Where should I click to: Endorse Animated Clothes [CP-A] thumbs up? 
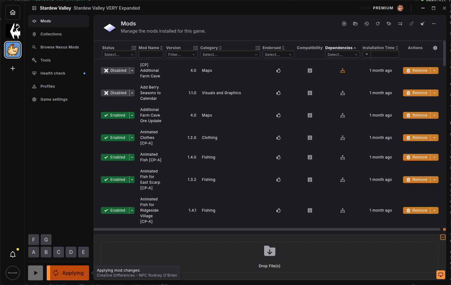tap(278, 138)
